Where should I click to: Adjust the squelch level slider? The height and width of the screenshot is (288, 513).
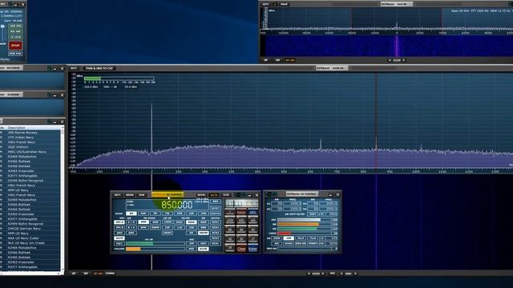(x=156, y=243)
